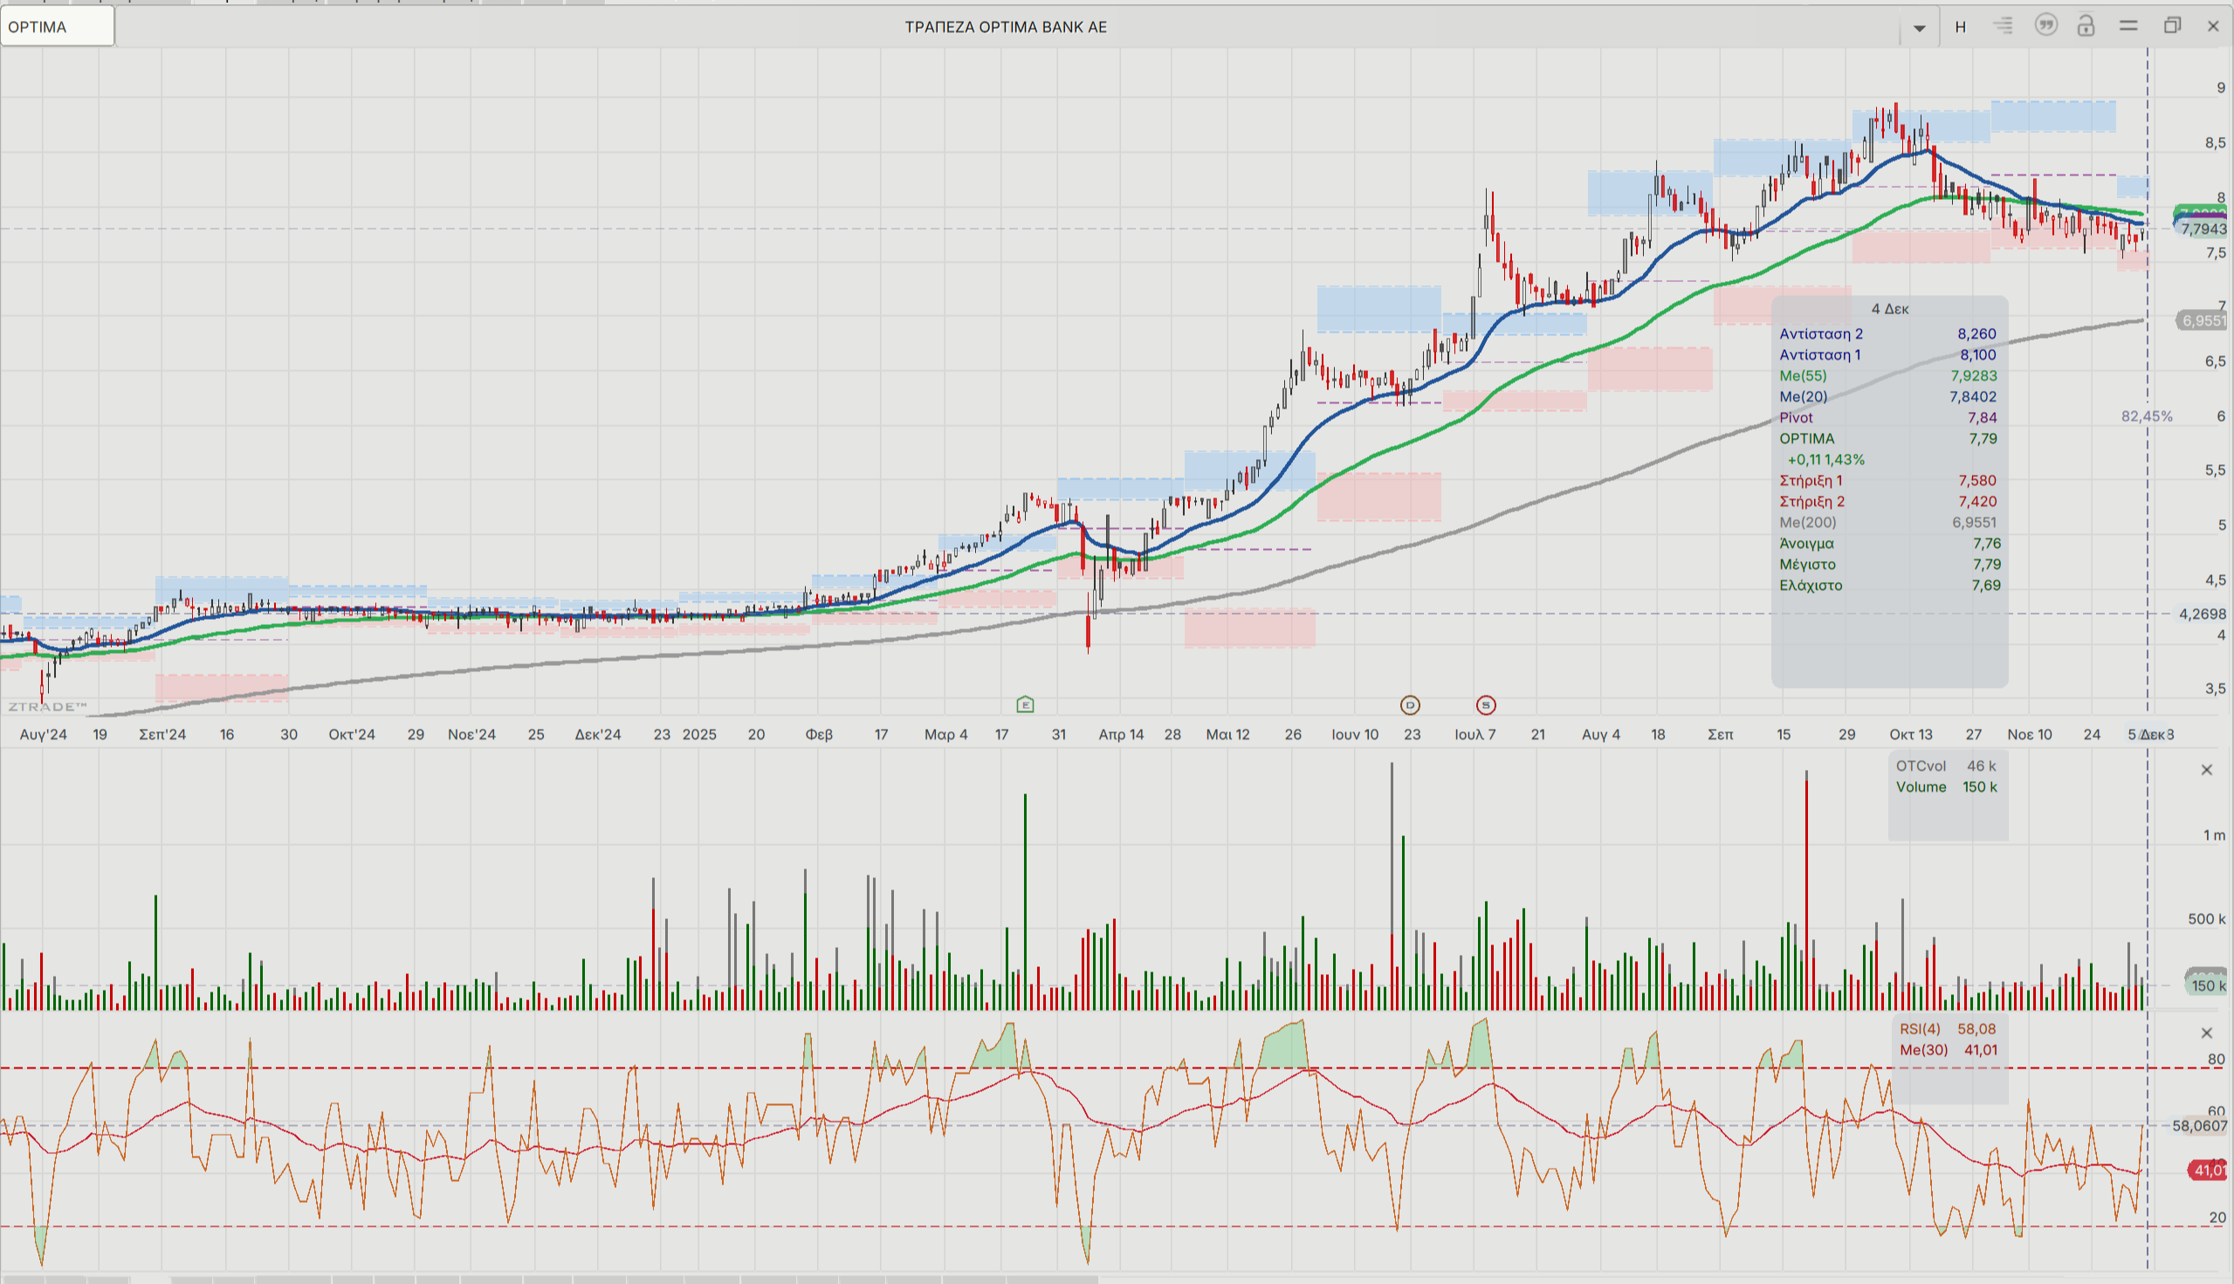
Task: Click the 6,9551 moving average price tag
Action: [2203, 320]
